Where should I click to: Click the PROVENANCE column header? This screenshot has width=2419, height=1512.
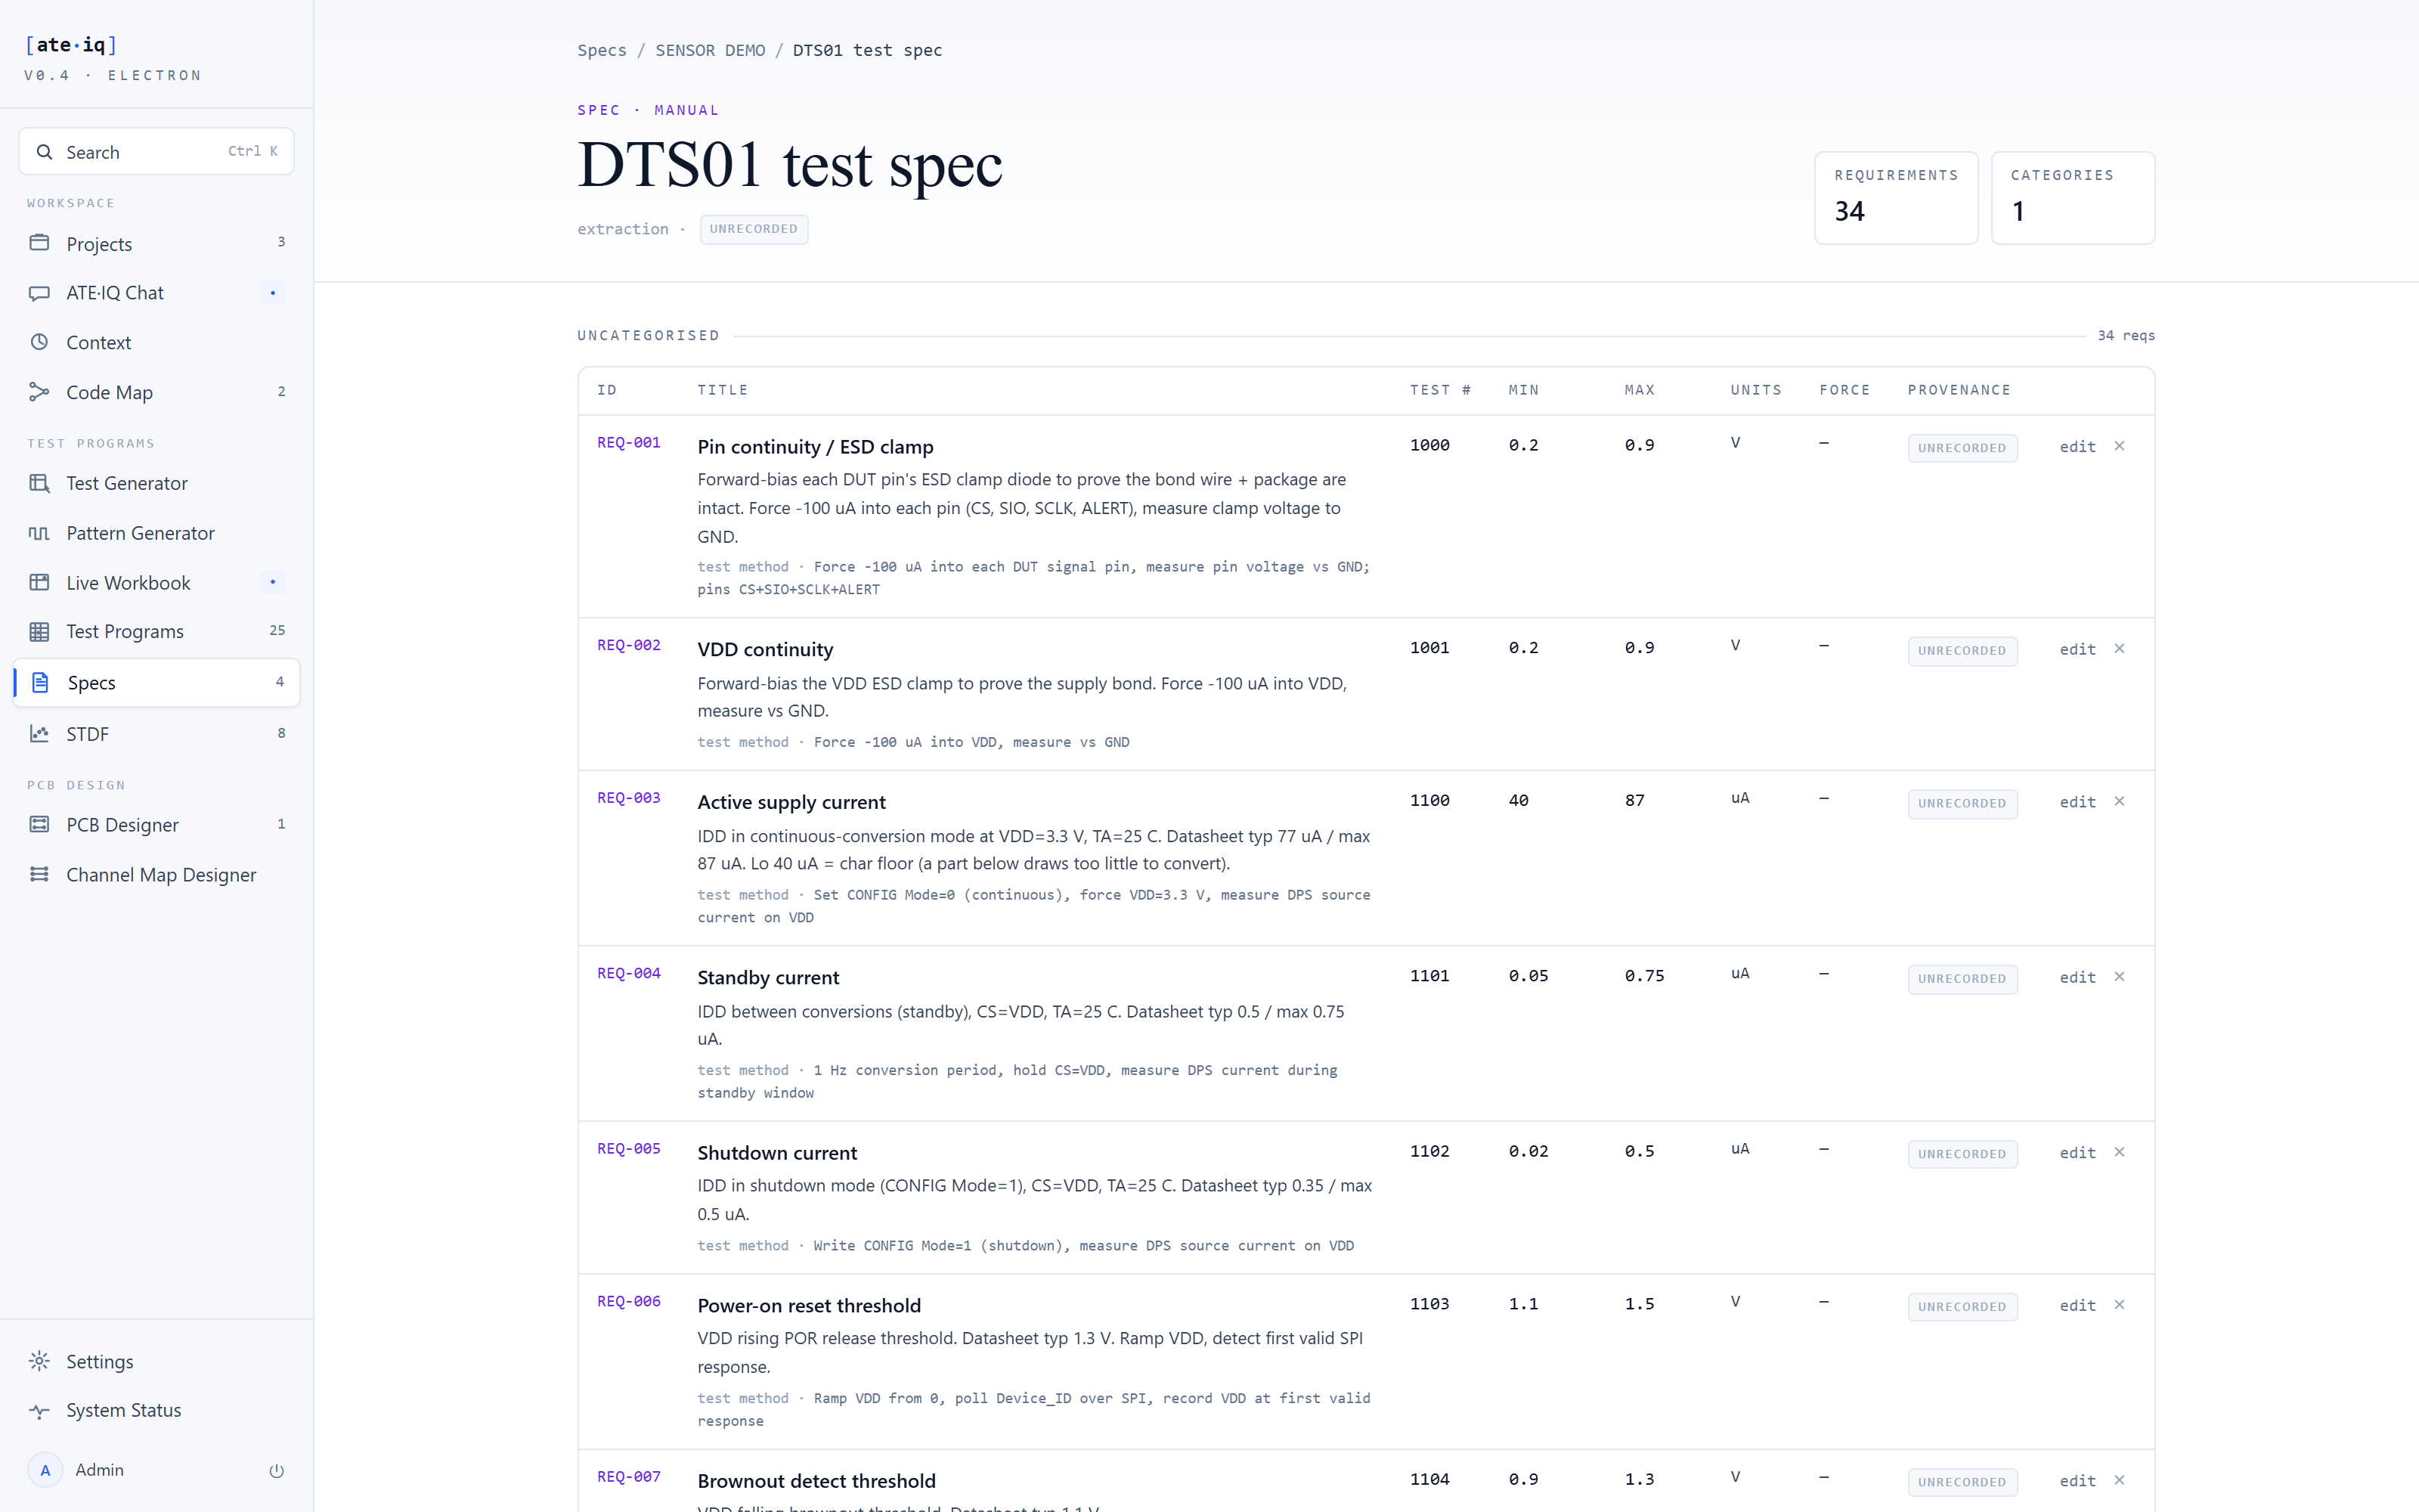[1959, 390]
